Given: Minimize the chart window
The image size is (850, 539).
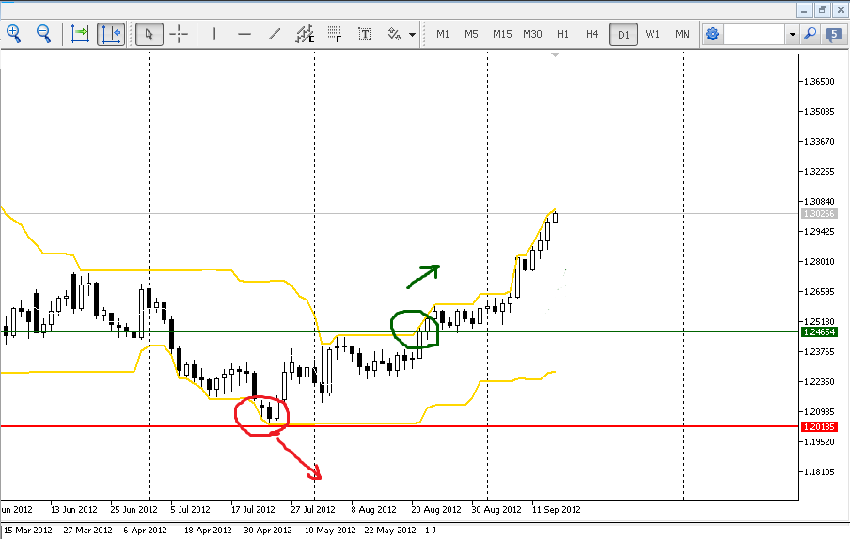Looking at the screenshot, I should (805, 9).
